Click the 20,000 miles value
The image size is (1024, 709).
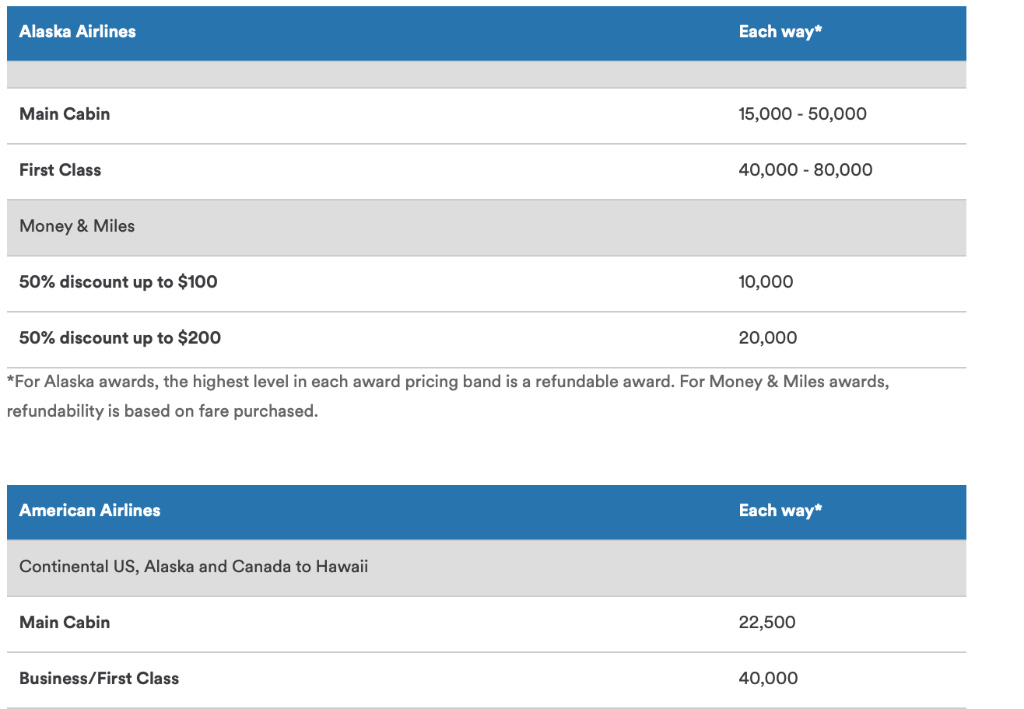(767, 338)
